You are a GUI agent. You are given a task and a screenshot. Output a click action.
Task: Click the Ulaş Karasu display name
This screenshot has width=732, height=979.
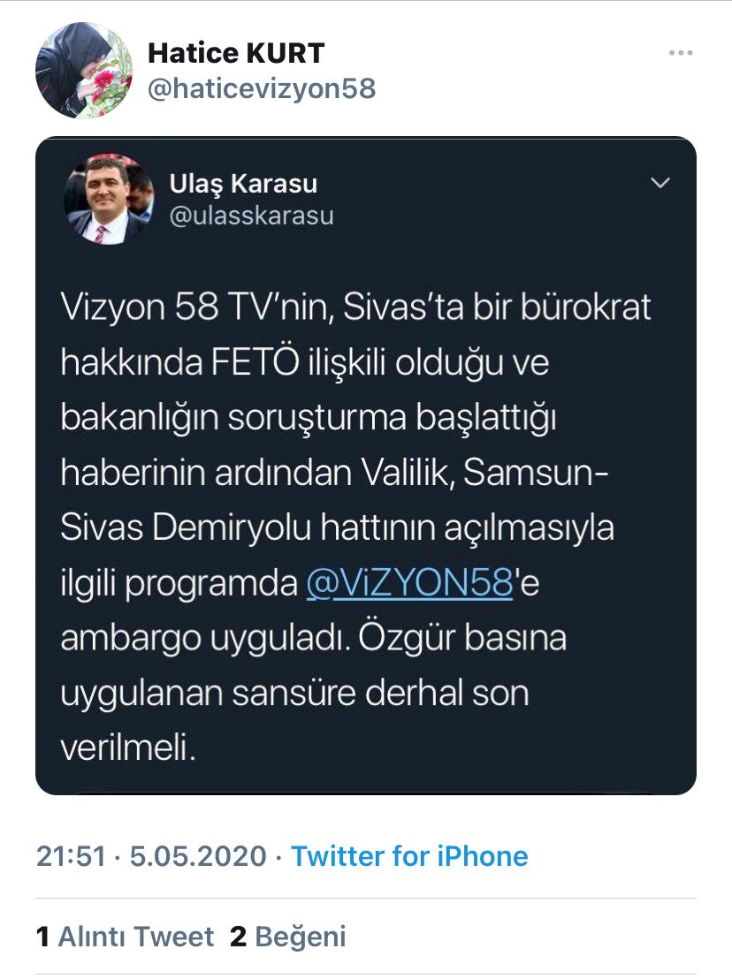point(244,184)
